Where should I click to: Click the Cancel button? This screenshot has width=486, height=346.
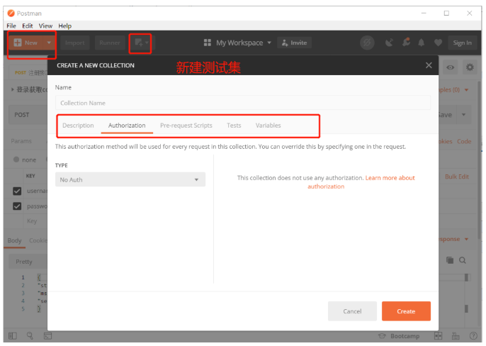tap(352, 311)
